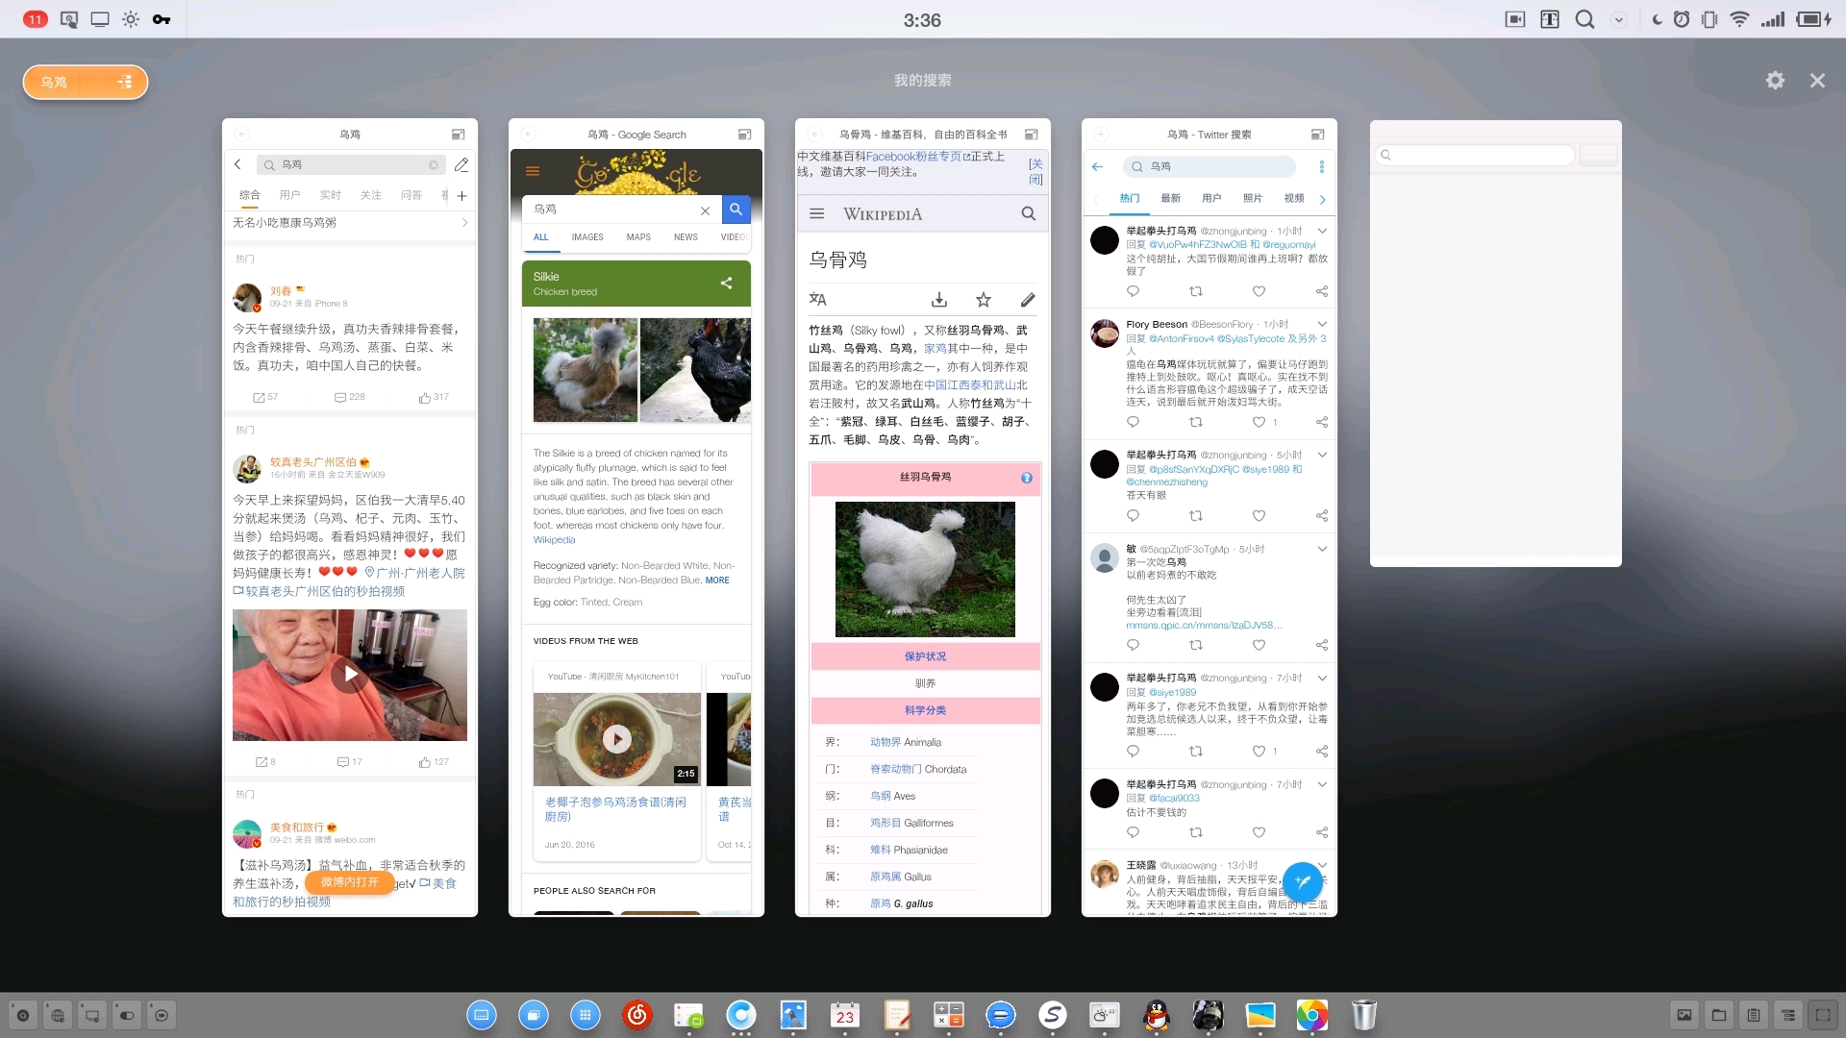This screenshot has height=1038, width=1846.
Task: Clear the Weibo search field text
Action: tap(434, 165)
